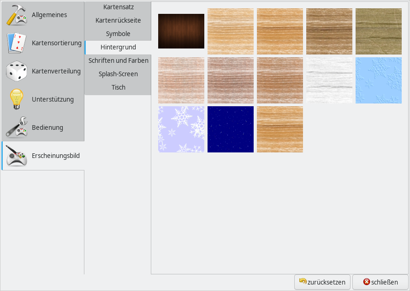Choose the lavender snowflake background thumbnail
The height and width of the screenshot is (291, 410).
pos(181,129)
